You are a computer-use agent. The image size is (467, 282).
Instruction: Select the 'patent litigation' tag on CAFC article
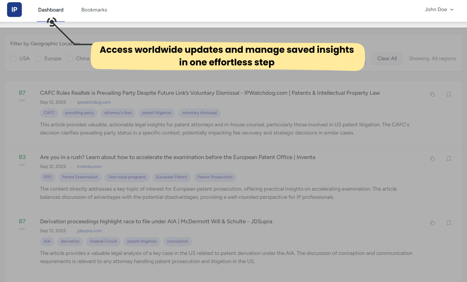(156, 113)
